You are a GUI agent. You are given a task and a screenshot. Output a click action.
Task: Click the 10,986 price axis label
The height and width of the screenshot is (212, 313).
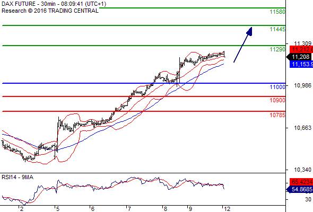click(x=302, y=85)
